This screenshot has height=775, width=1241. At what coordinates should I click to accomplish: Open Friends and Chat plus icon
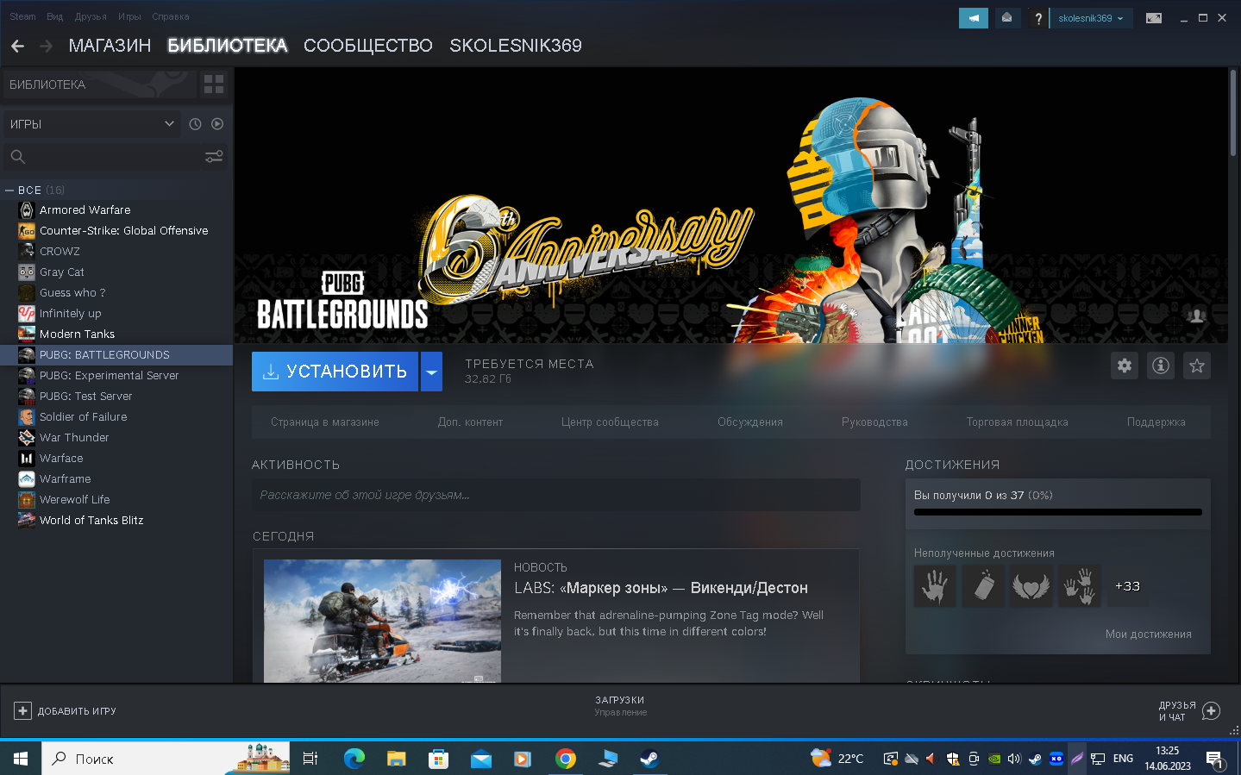click(1211, 711)
